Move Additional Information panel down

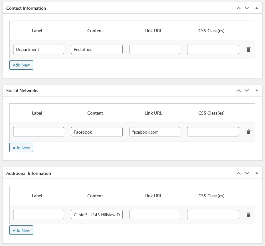[247, 173]
